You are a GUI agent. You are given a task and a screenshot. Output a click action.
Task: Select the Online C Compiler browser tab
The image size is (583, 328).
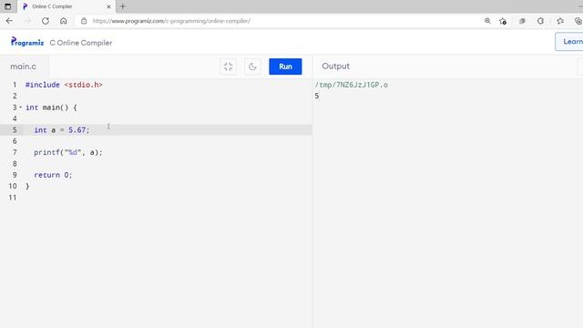click(x=66, y=6)
